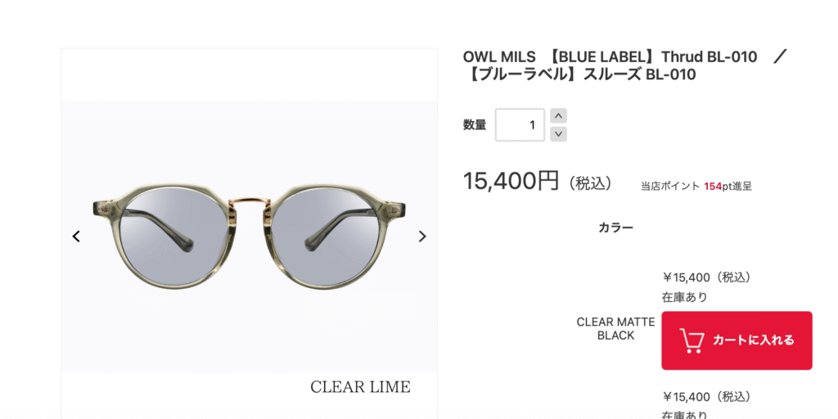Click the CLEAR LIME image caption
838x419 pixels.
(360, 386)
